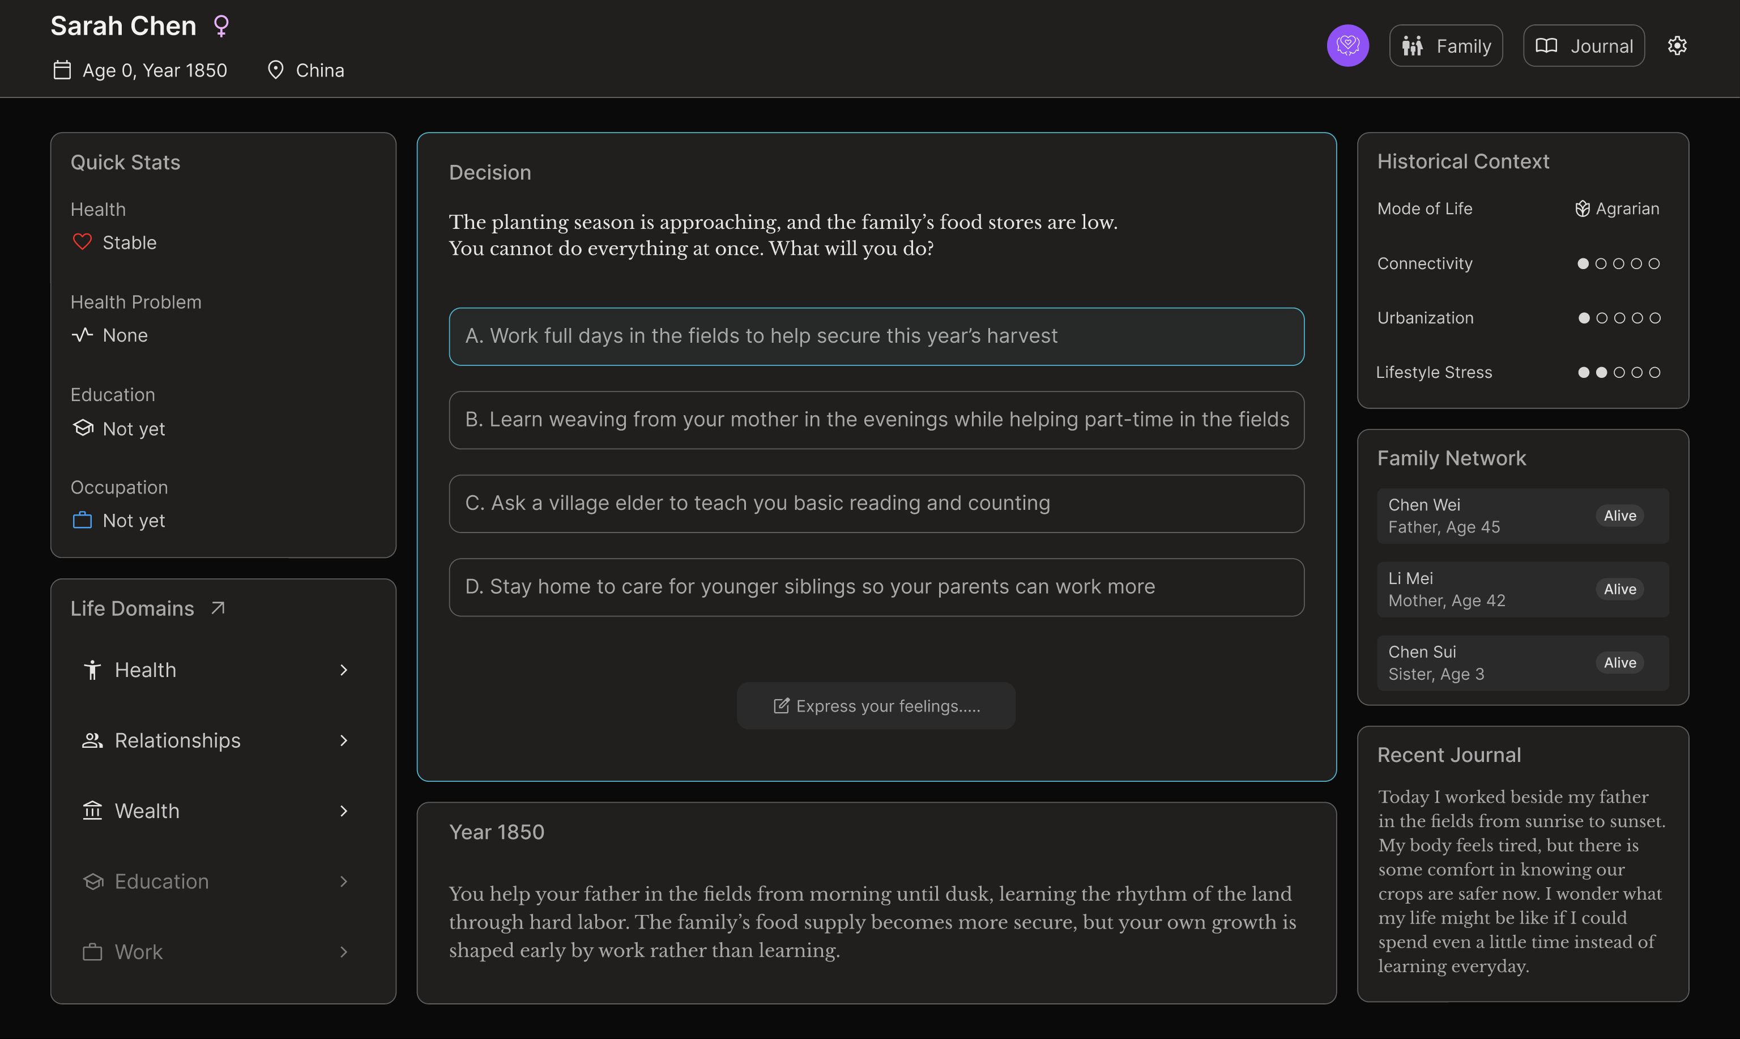Click the pulse icon beside None
The image size is (1740, 1039).
point(83,335)
